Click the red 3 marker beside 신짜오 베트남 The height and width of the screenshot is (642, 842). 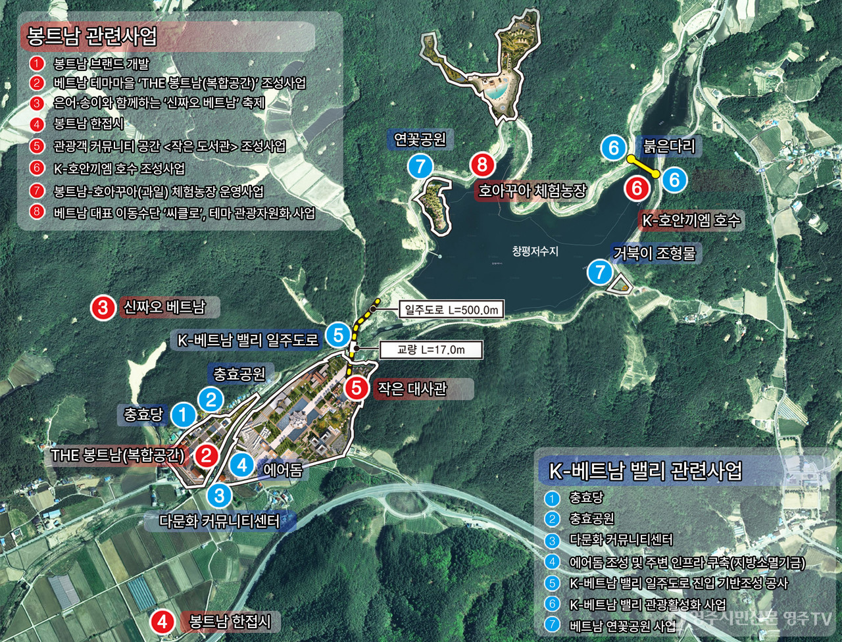click(103, 307)
